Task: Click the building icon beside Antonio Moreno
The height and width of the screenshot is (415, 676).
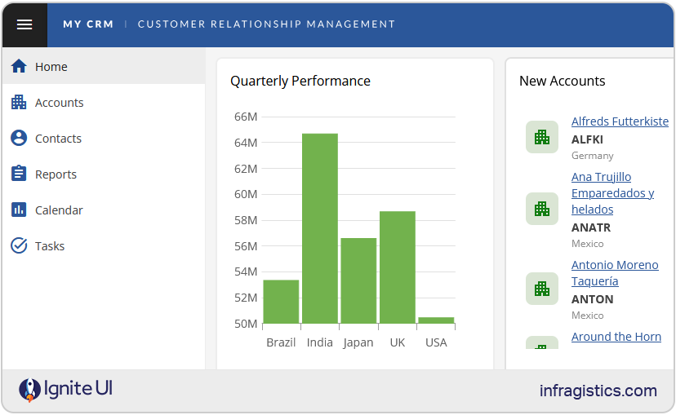Action: [541, 289]
